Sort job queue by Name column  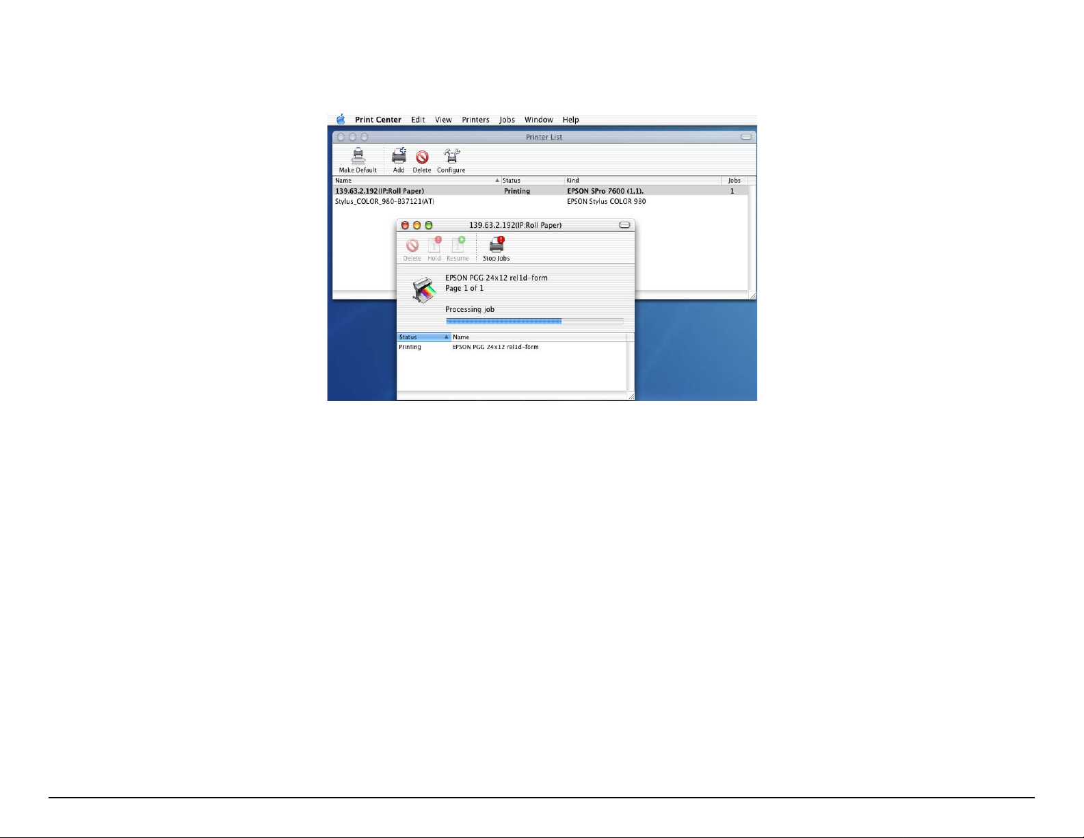(x=538, y=337)
